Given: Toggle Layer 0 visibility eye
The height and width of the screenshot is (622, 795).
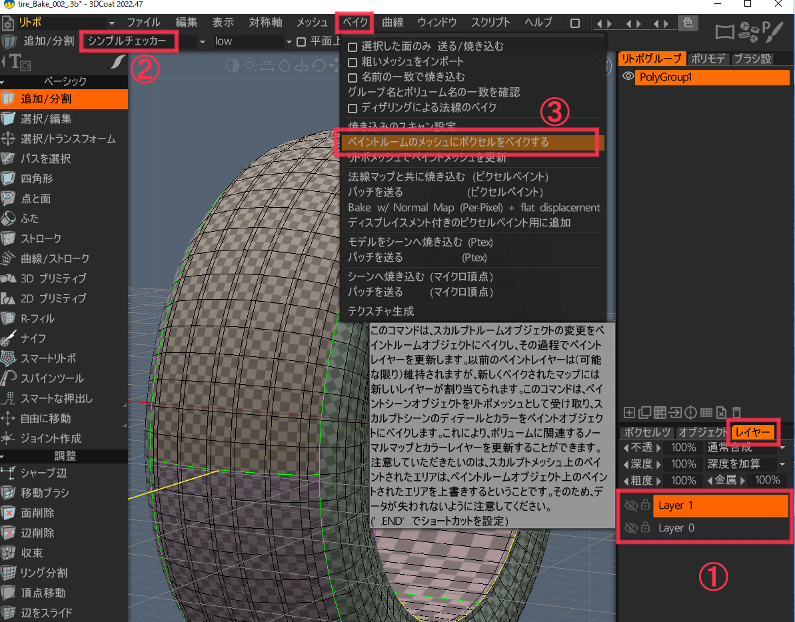Looking at the screenshot, I should click(x=630, y=528).
